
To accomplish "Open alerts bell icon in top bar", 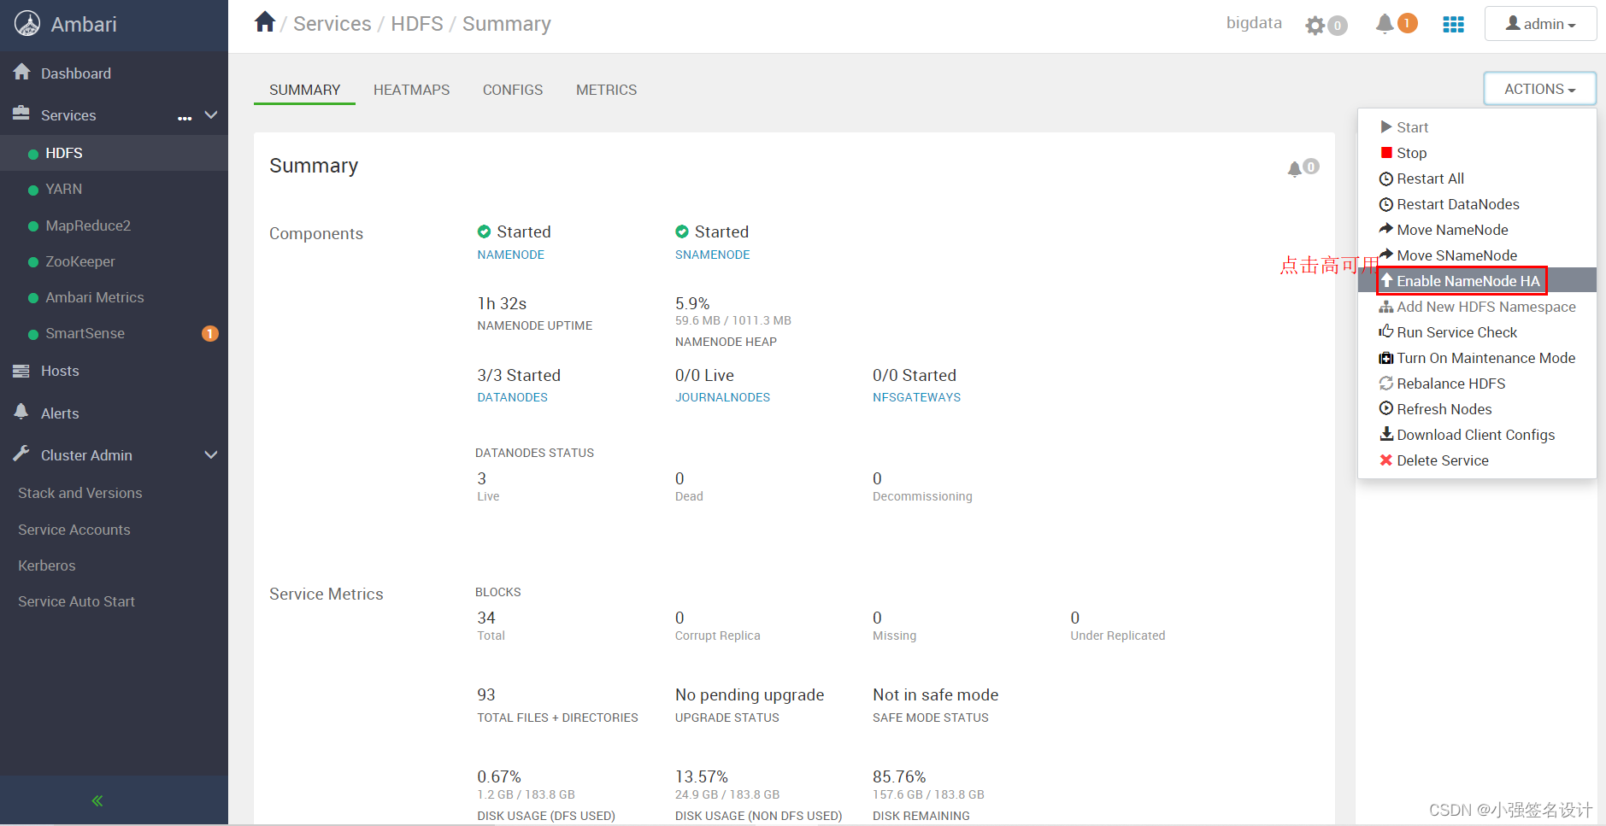I will 1385,24.
